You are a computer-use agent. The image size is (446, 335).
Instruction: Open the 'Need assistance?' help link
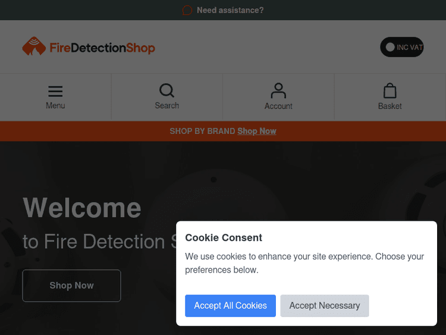pos(230,10)
